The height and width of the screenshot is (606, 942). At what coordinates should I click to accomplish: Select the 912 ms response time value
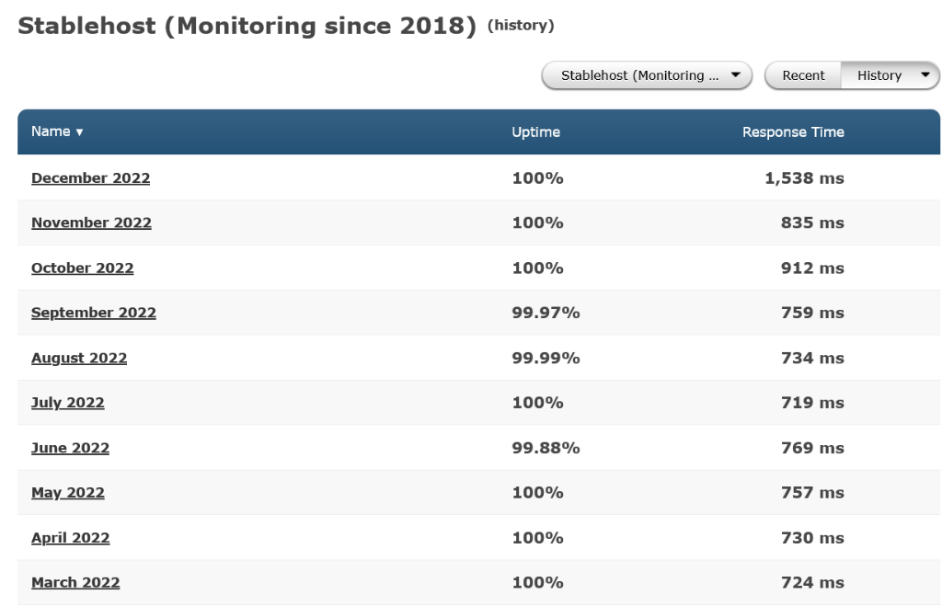812,268
